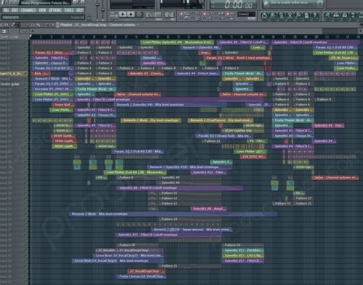Mute Track 10 with its green toggle
Viewport: 363px width, 285px height.
[26, 89]
